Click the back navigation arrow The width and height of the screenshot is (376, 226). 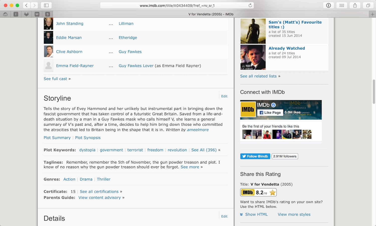(x=26, y=5)
